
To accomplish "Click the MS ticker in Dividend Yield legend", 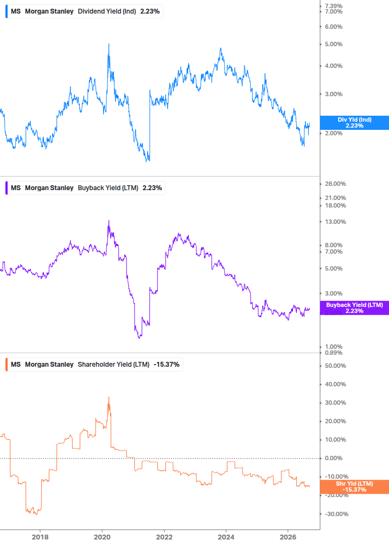I will point(16,11).
